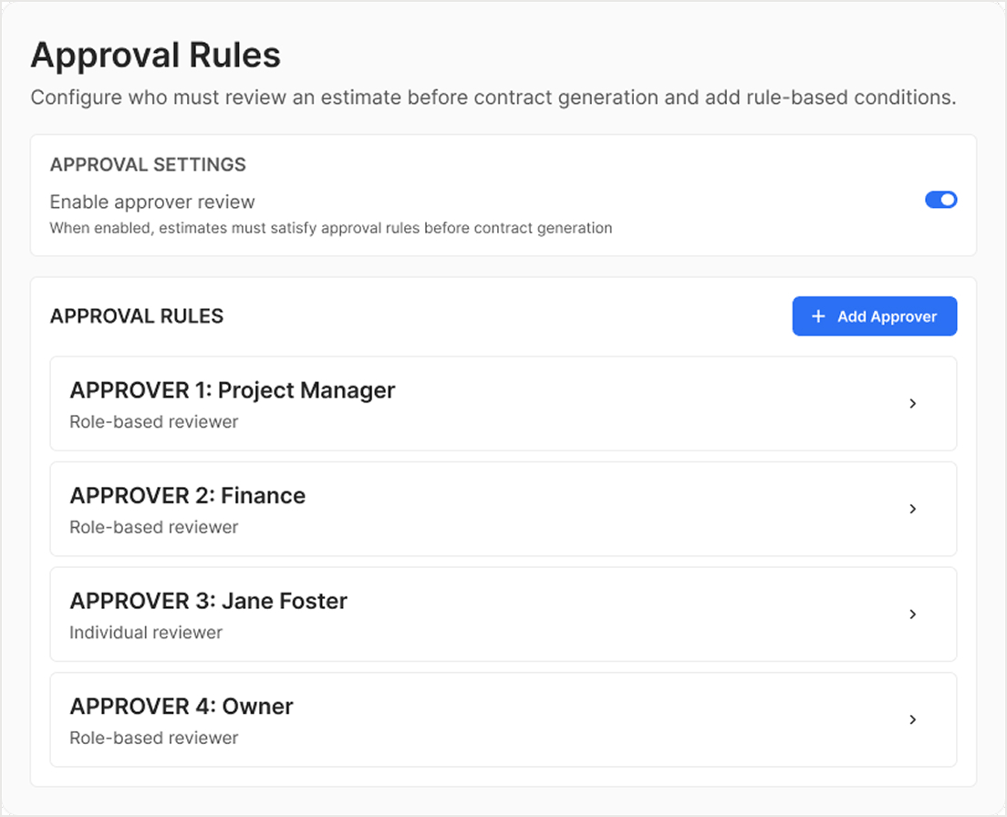The height and width of the screenshot is (817, 1007).
Task: Expand the Owner approver chevron
Action: [912, 719]
